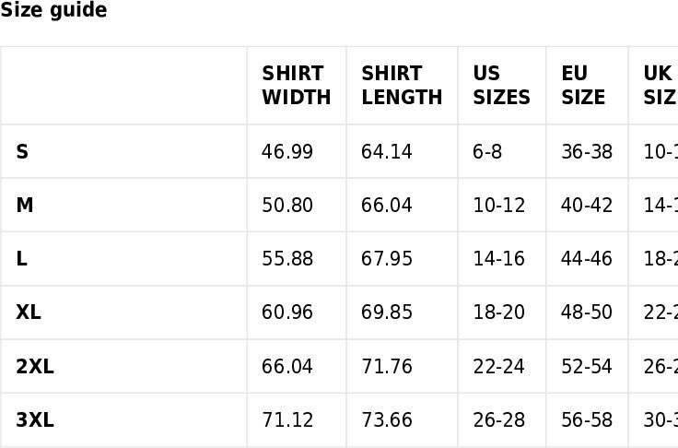Select the 3XL size row label
Viewport: 678px width, 448px height.
click(35, 419)
